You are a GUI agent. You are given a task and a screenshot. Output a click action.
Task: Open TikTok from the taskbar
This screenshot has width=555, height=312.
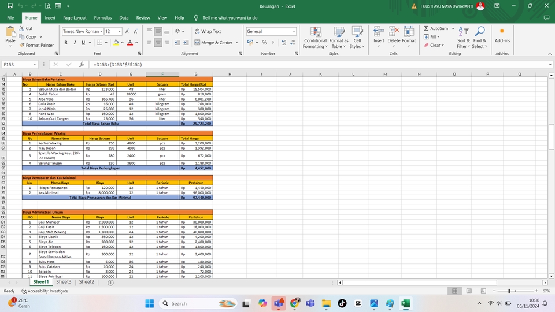[342, 303]
